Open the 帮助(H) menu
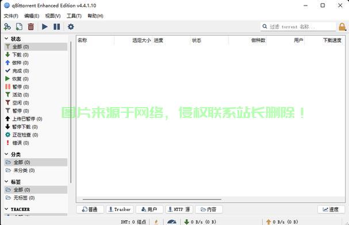 point(95,16)
